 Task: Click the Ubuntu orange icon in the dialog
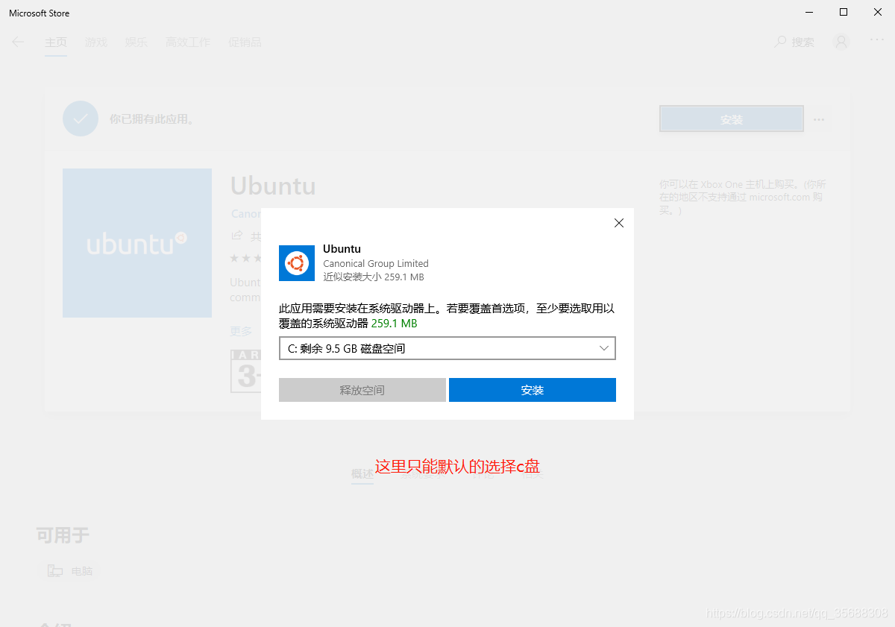pyautogui.click(x=297, y=263)
